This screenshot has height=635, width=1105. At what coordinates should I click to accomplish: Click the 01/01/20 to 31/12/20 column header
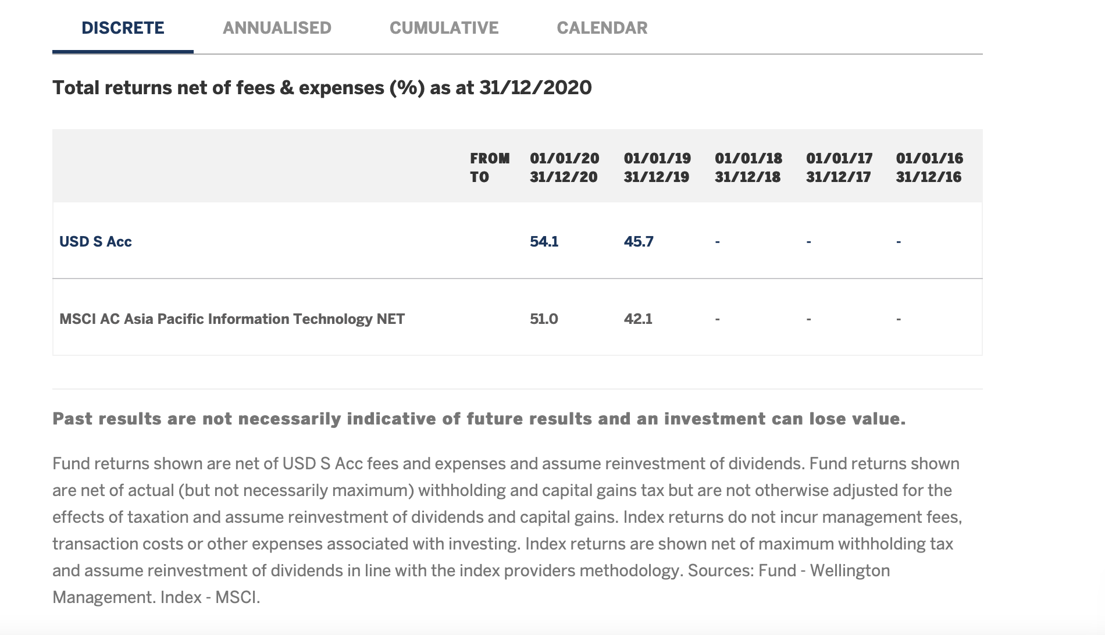click(x=564, y=167)
